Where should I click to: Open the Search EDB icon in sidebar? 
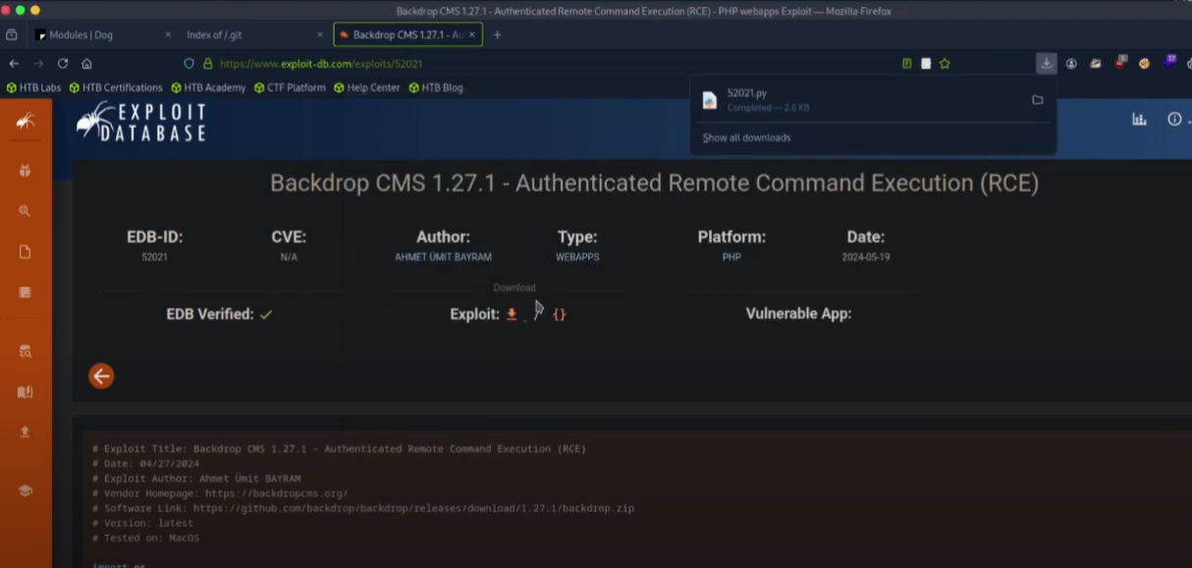pyautogui.click(x=26, y=351)
